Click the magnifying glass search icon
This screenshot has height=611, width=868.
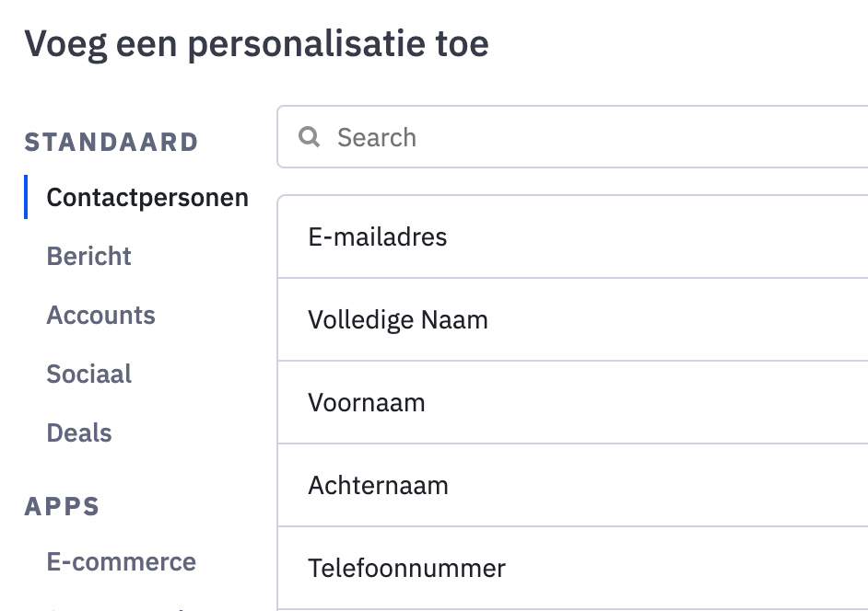310,138
